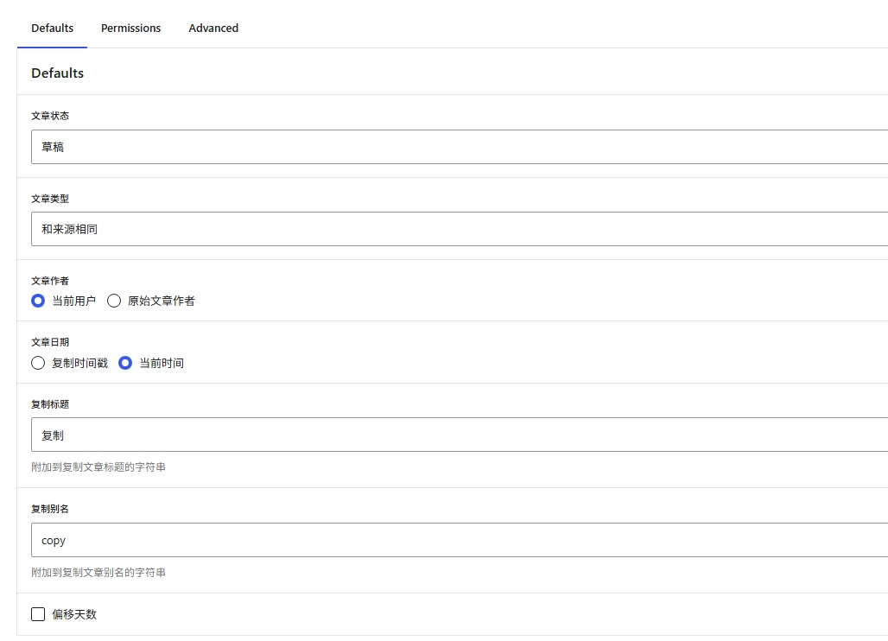Click the 文章类型 field label
888x641 pixels.
[50, 199]
